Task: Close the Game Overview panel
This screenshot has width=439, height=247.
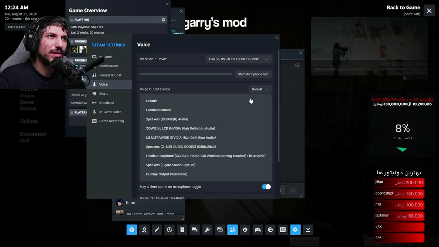Action: (167, 4)
